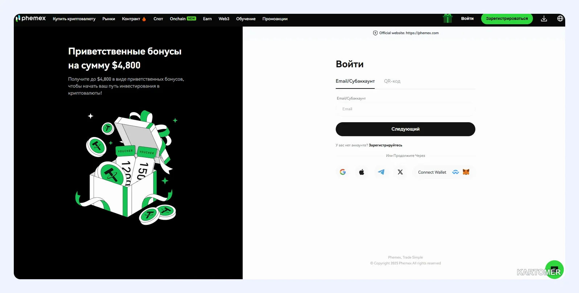579x293 pixels.
Task: Open the Контракт menu
Action: (134, 19)
